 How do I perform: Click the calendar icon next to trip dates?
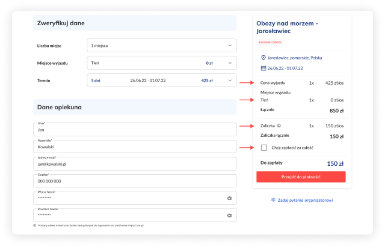point(263,68)
